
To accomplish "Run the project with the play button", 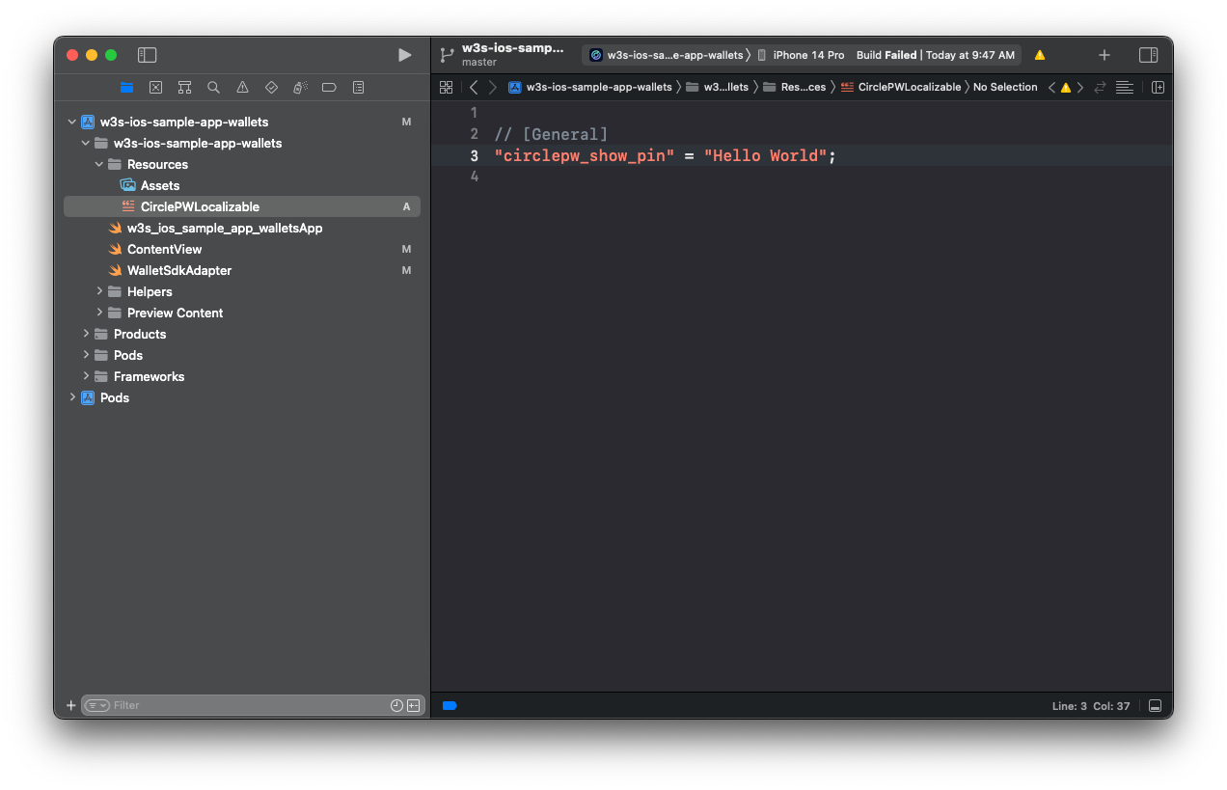I will tap(405, 55).
